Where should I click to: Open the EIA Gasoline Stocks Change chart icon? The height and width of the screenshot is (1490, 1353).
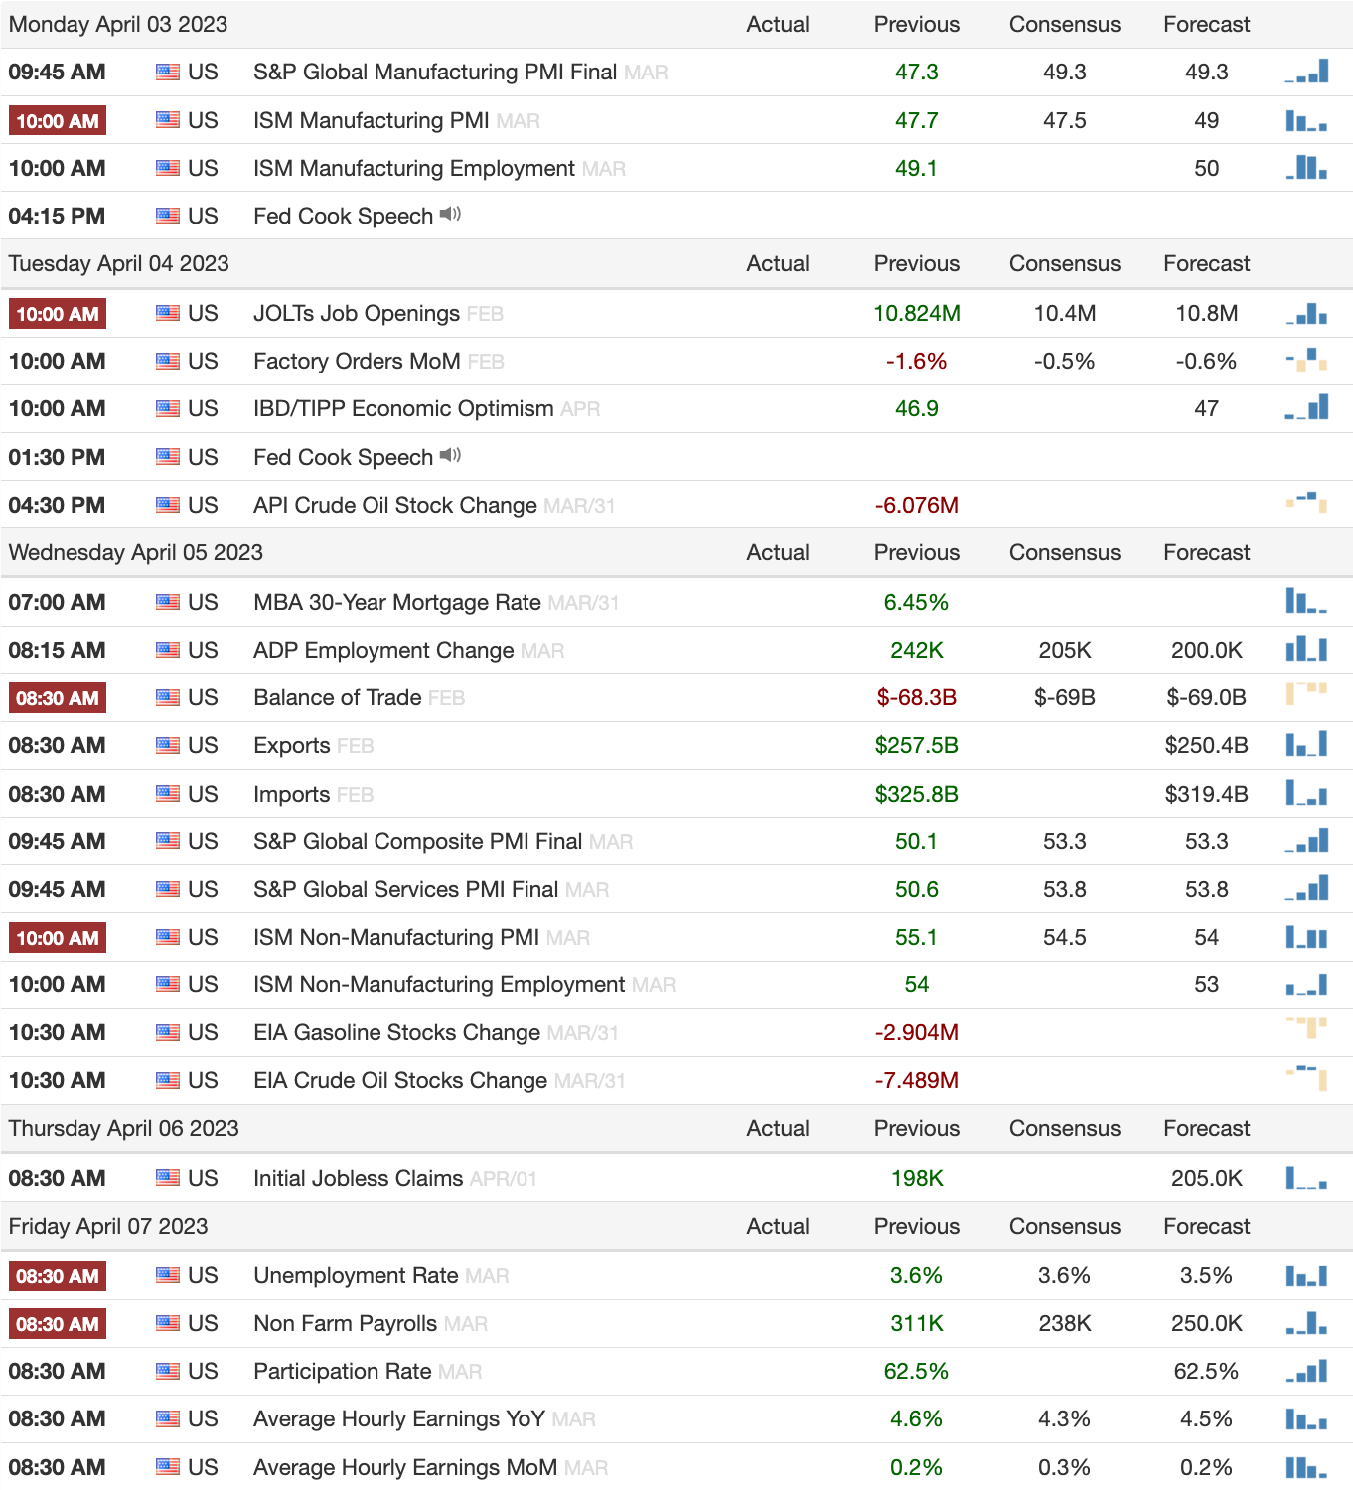[1306, 1028]
